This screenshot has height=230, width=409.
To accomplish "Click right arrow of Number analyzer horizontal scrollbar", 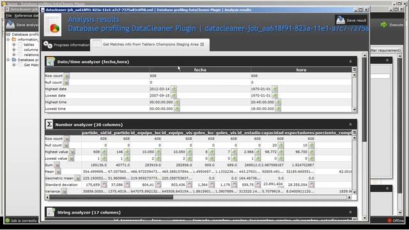I will point(350,197).
